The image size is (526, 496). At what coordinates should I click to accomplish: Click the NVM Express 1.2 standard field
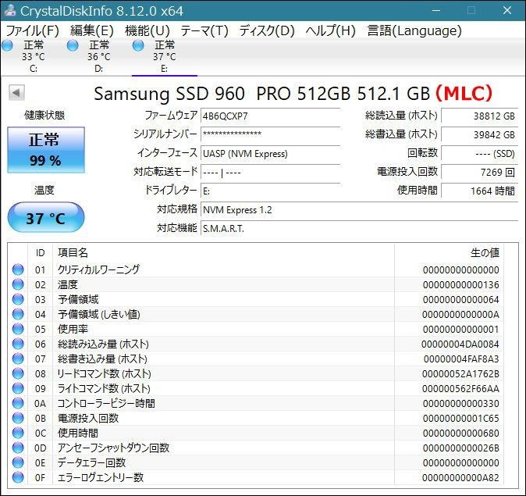(x=359, y=210)
